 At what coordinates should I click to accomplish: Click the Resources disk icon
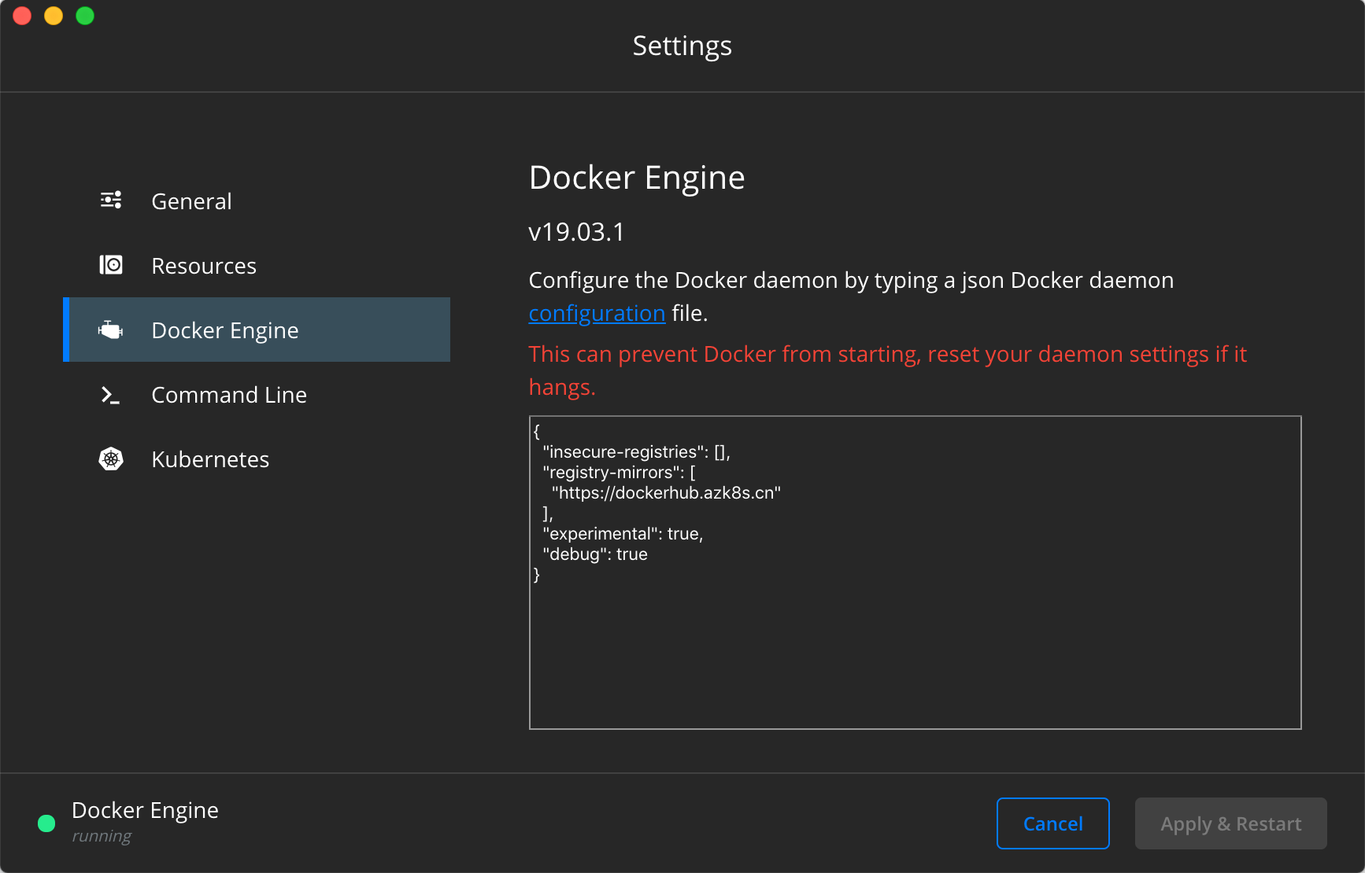pyautogui.click(x=111, y=265)
